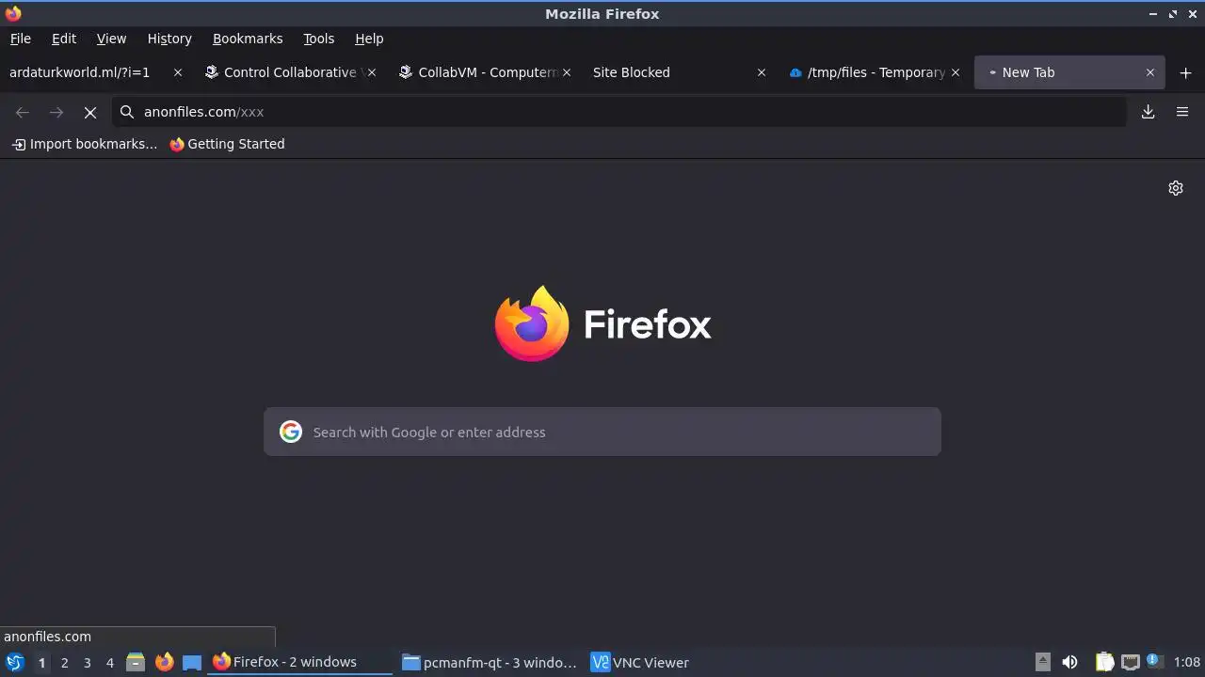Open the View menu
This screenshot has width=1205, height=677.
[x=111, y=39]
